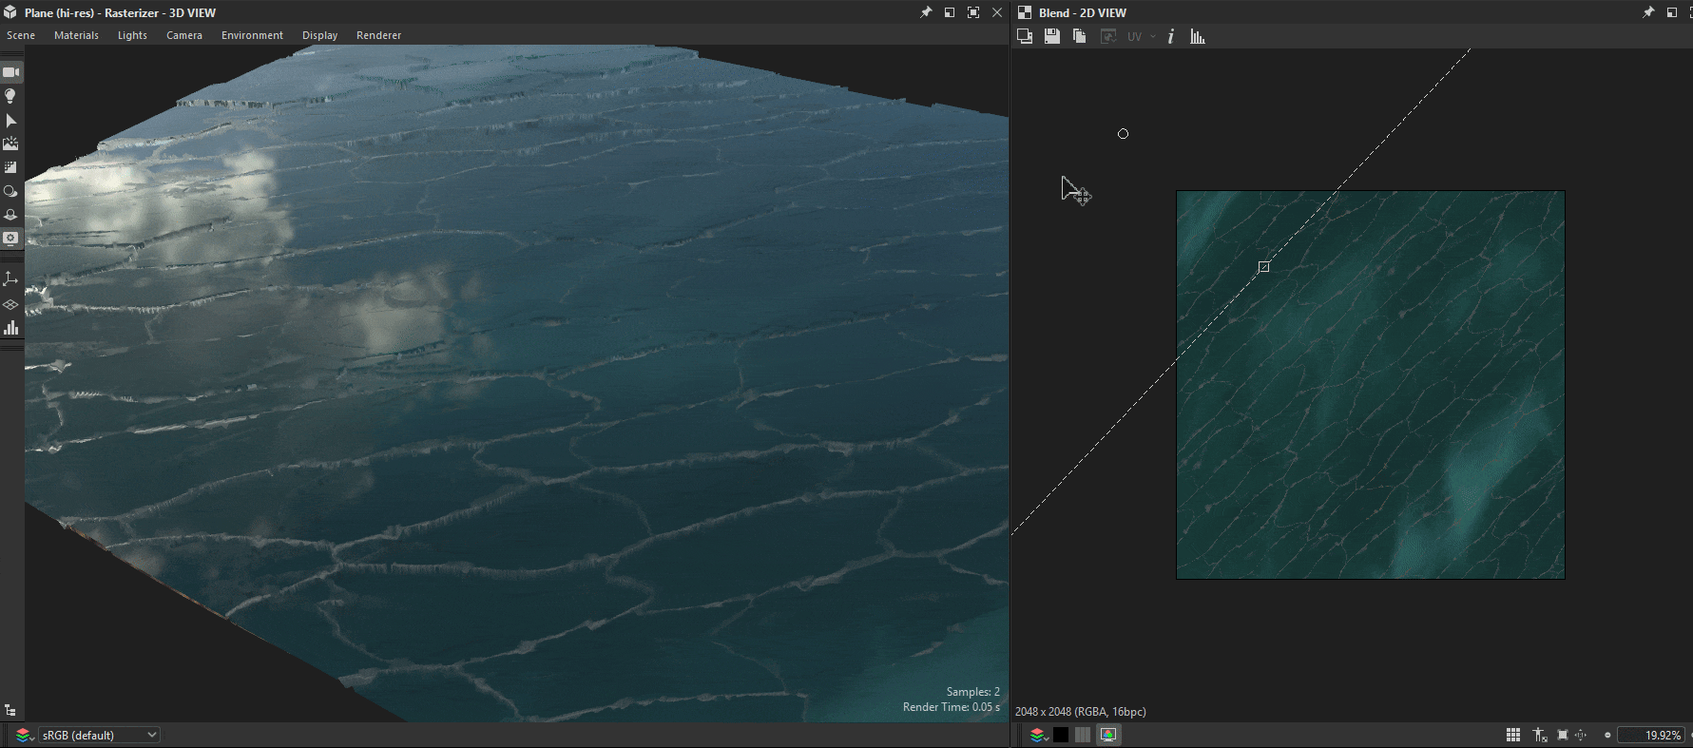This screenshot has height=748, width=1693.
Task: Click the black background color swatch
Action: (x=1061, y=735)
